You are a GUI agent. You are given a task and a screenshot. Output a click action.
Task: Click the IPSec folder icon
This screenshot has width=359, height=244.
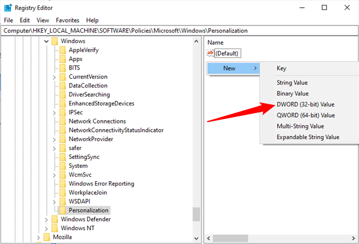pos(62,113)
